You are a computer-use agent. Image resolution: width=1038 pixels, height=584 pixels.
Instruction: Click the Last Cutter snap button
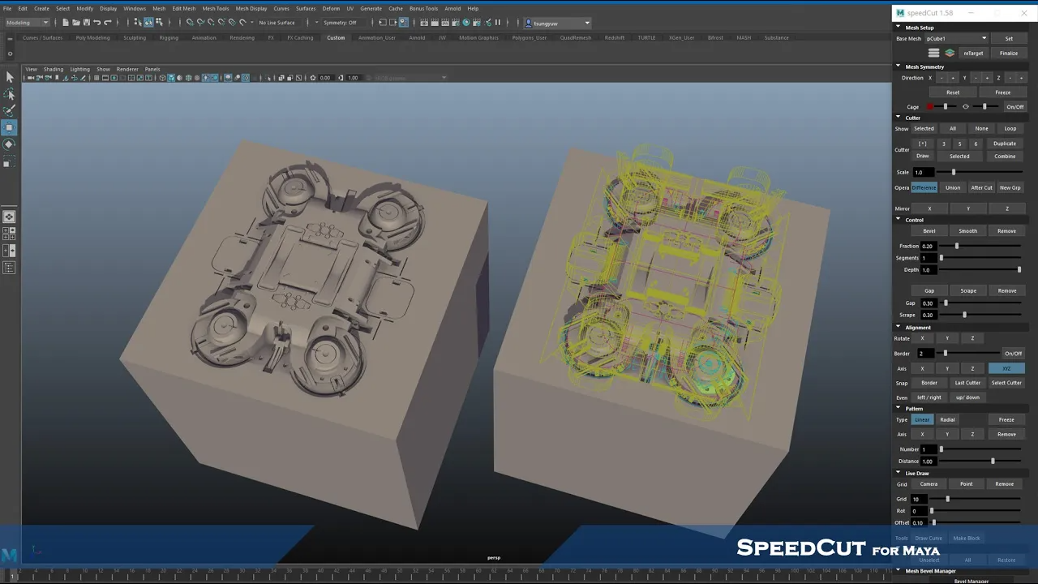point(967,383)
